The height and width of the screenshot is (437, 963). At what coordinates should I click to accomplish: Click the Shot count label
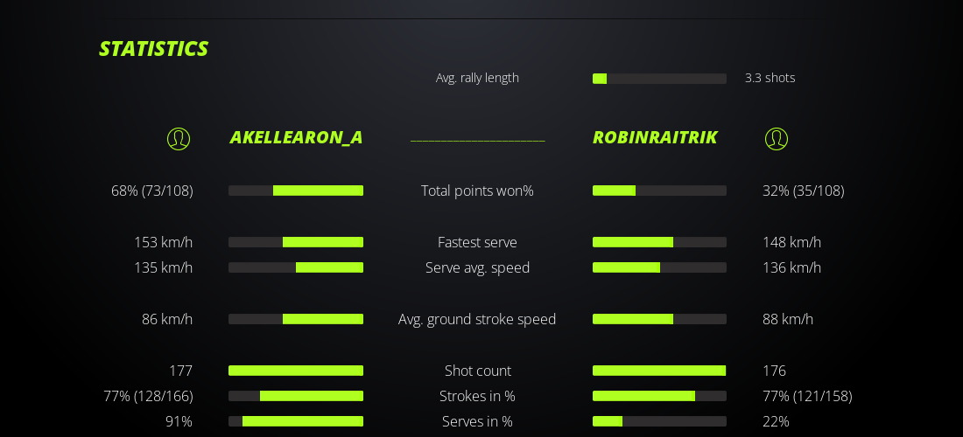point(477,371)
